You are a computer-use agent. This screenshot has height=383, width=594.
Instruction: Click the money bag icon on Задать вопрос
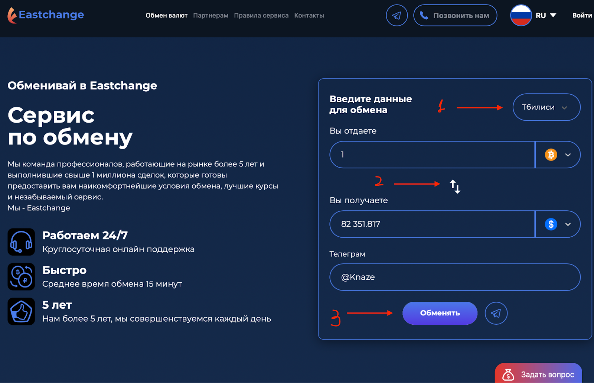[x=508, y=375]
